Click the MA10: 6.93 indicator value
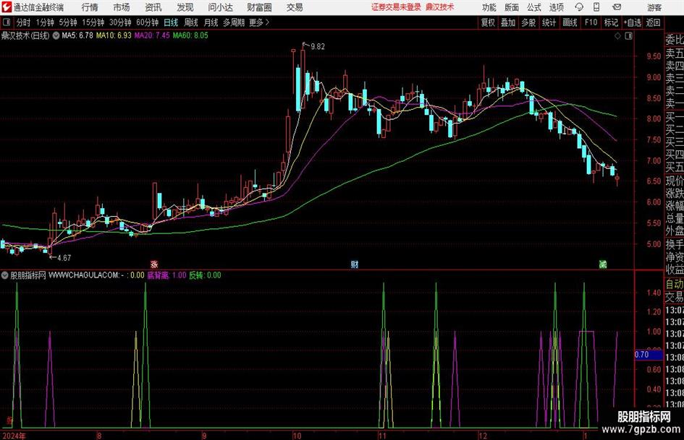This screenshot has width=684, height=440. 114,35
